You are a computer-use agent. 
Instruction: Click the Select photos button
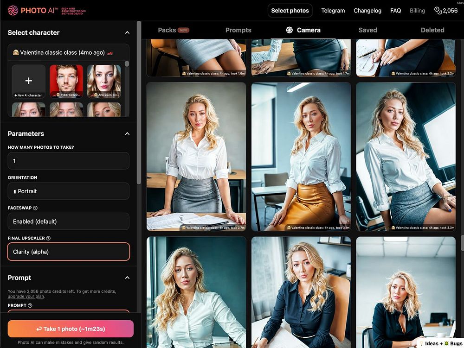point(290,11)
